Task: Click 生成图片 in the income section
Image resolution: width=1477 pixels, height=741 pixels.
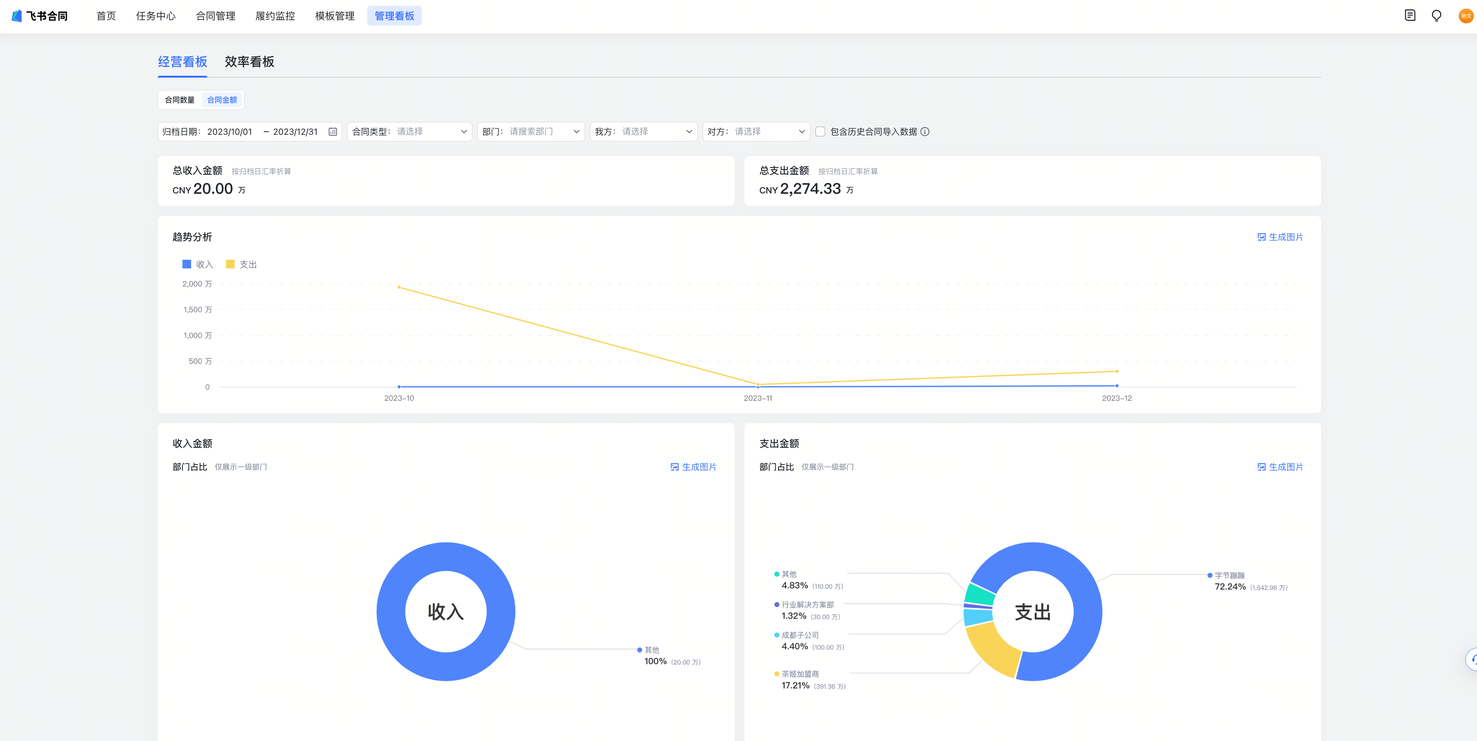Action: point(693,467)
